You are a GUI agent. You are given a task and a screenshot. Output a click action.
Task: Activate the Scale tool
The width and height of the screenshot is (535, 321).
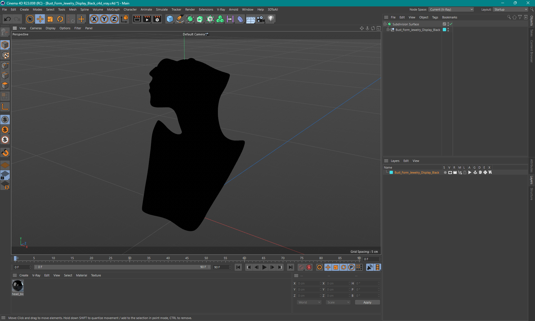[x=50, y=19]
